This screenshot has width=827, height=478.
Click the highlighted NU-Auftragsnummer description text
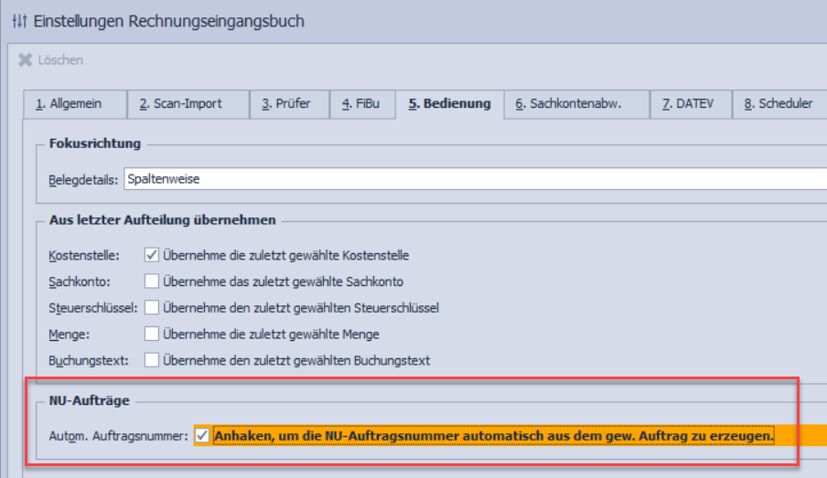494,436
